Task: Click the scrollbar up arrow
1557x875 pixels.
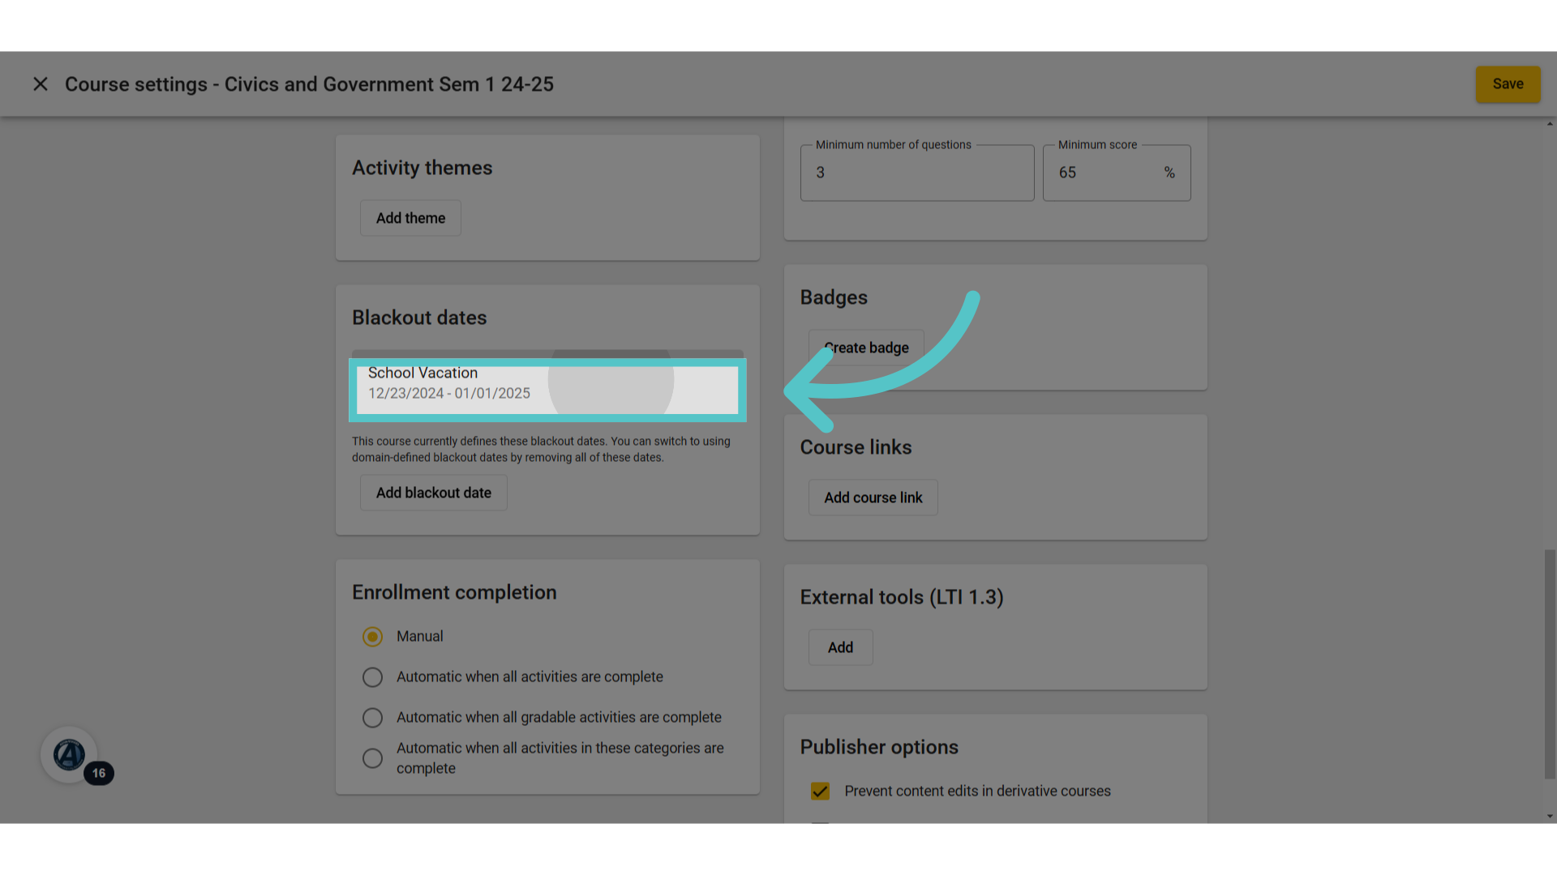Action: [x=1550, y=124]
